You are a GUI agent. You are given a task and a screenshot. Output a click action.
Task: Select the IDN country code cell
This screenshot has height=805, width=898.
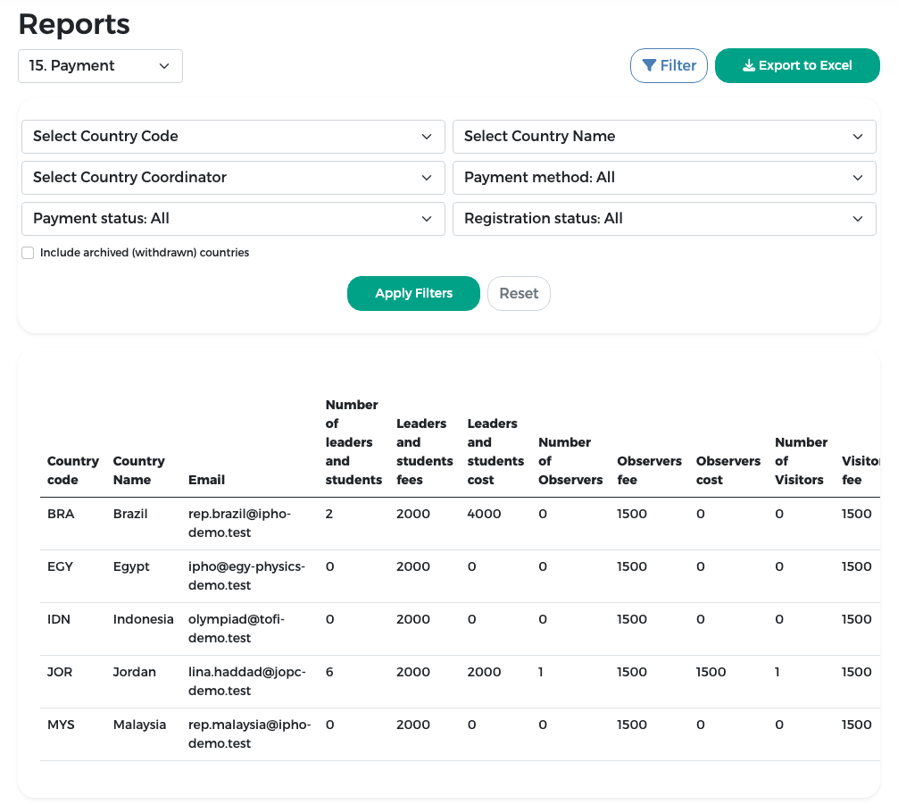(59, 620)
